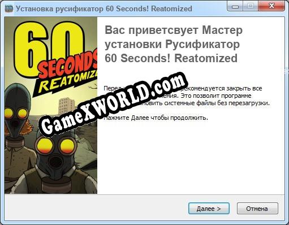This screenshot has width=289, height=225.
Task: Click heading 'Вас приветсвует Мастер установки Русификатор'
Action: click(x=174, y=37)
